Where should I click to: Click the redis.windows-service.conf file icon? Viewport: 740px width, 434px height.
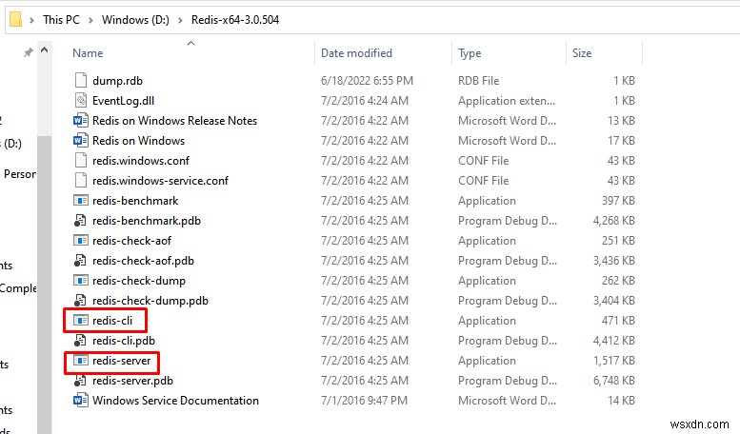click(x=81, y=181)
